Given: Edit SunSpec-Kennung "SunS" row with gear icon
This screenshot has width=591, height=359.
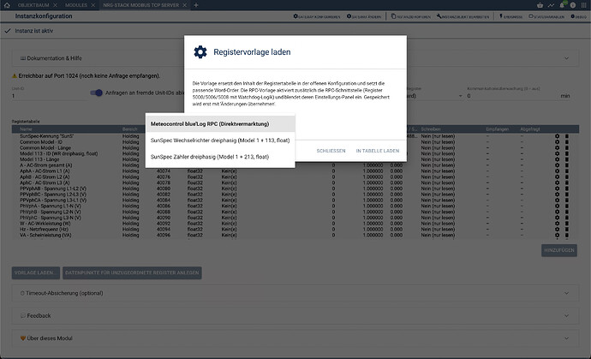Looking at the screenshot, I should coord(557,136).
